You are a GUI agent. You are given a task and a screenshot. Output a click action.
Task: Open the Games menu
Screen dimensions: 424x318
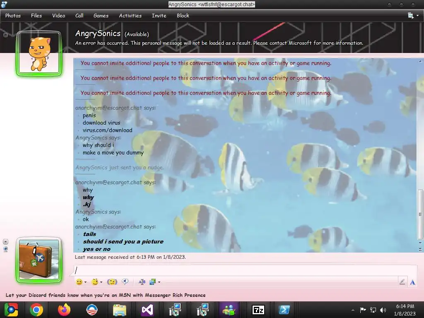[x=101, y=16]
